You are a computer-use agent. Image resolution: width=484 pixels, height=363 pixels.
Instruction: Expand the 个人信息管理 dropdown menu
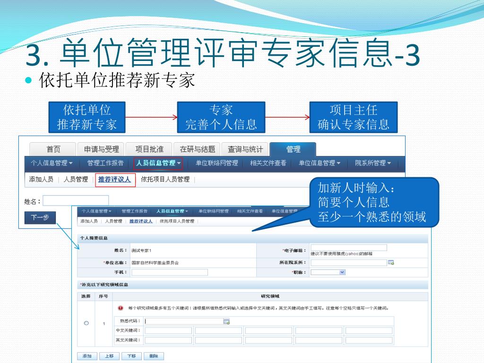tap(52, 163)
